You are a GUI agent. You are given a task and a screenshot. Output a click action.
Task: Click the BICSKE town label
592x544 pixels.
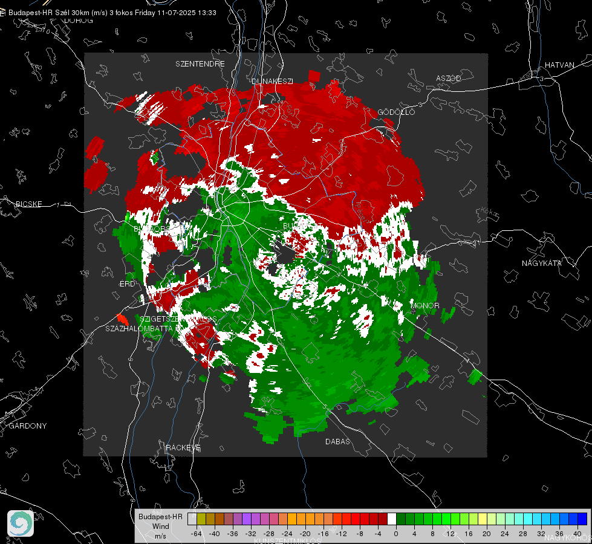coord(28,204)
